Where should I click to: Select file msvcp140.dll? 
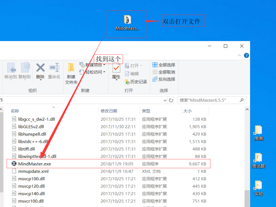pos(32,193)
